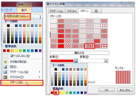Select the highlighted red standard color swatch
Image resolution: width=136 pixels, height=96 pixels.
pos(56,93)
